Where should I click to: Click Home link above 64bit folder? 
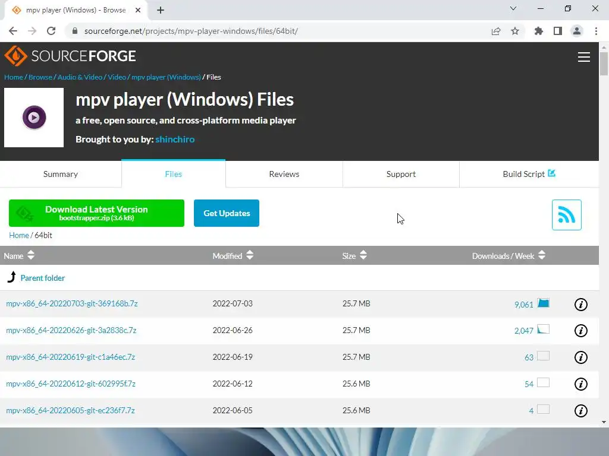(19, 235)
